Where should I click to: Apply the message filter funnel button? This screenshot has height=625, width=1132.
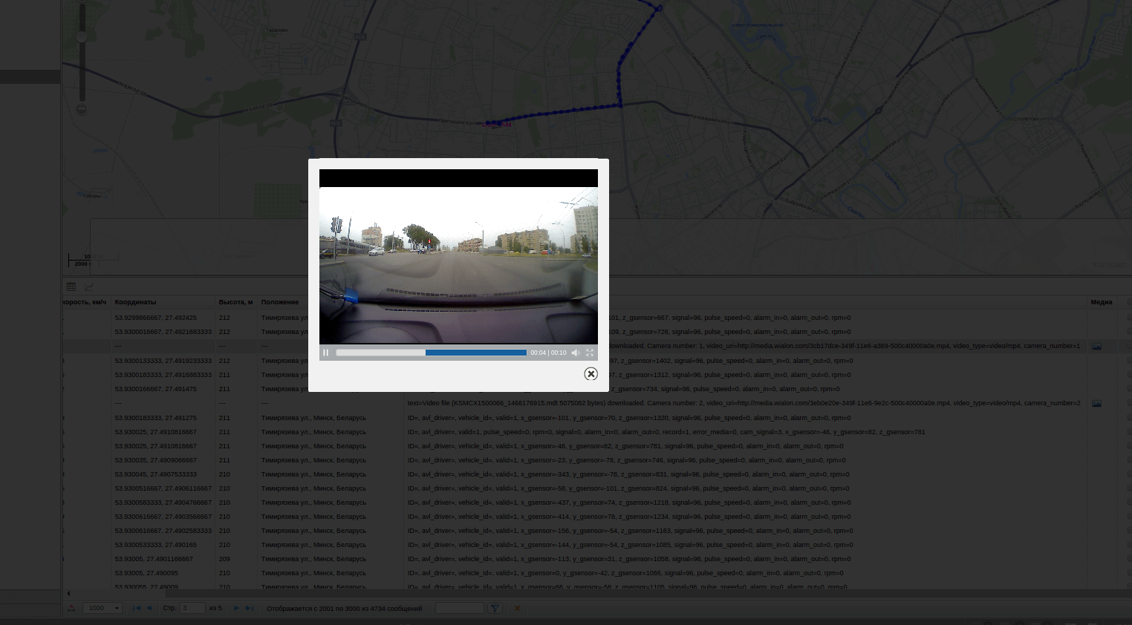pyautogui.click(x=494, y=608)
